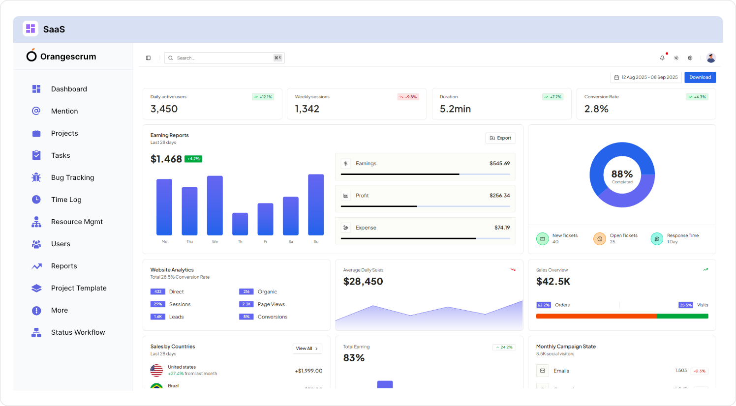This screenshot has height=406, width=736.
Task: Click Average Daily Sales trend-down icon
Action: (x=513, y=270)
